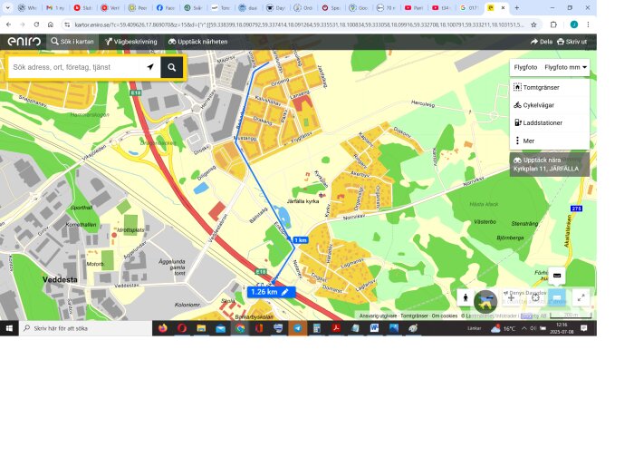Open Upptäck närheten tab
The height and width of the screenshot is (476, 634).
[x=197, y=42]
